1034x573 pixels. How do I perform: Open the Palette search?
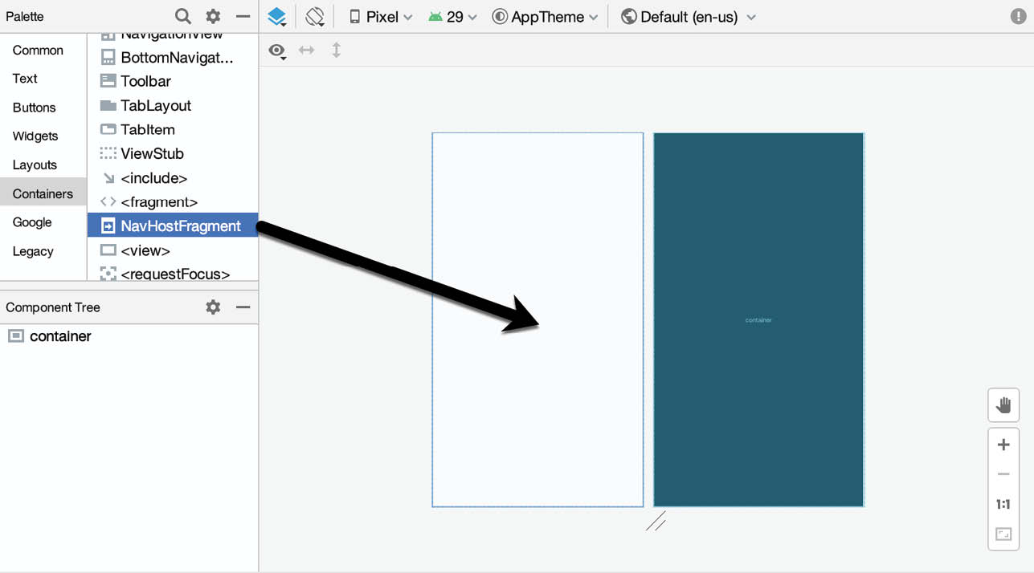click(183, 16)
